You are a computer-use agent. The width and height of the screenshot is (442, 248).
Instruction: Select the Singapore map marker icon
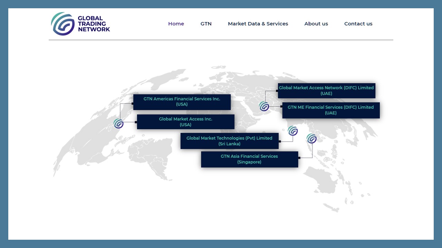(311, 138)
